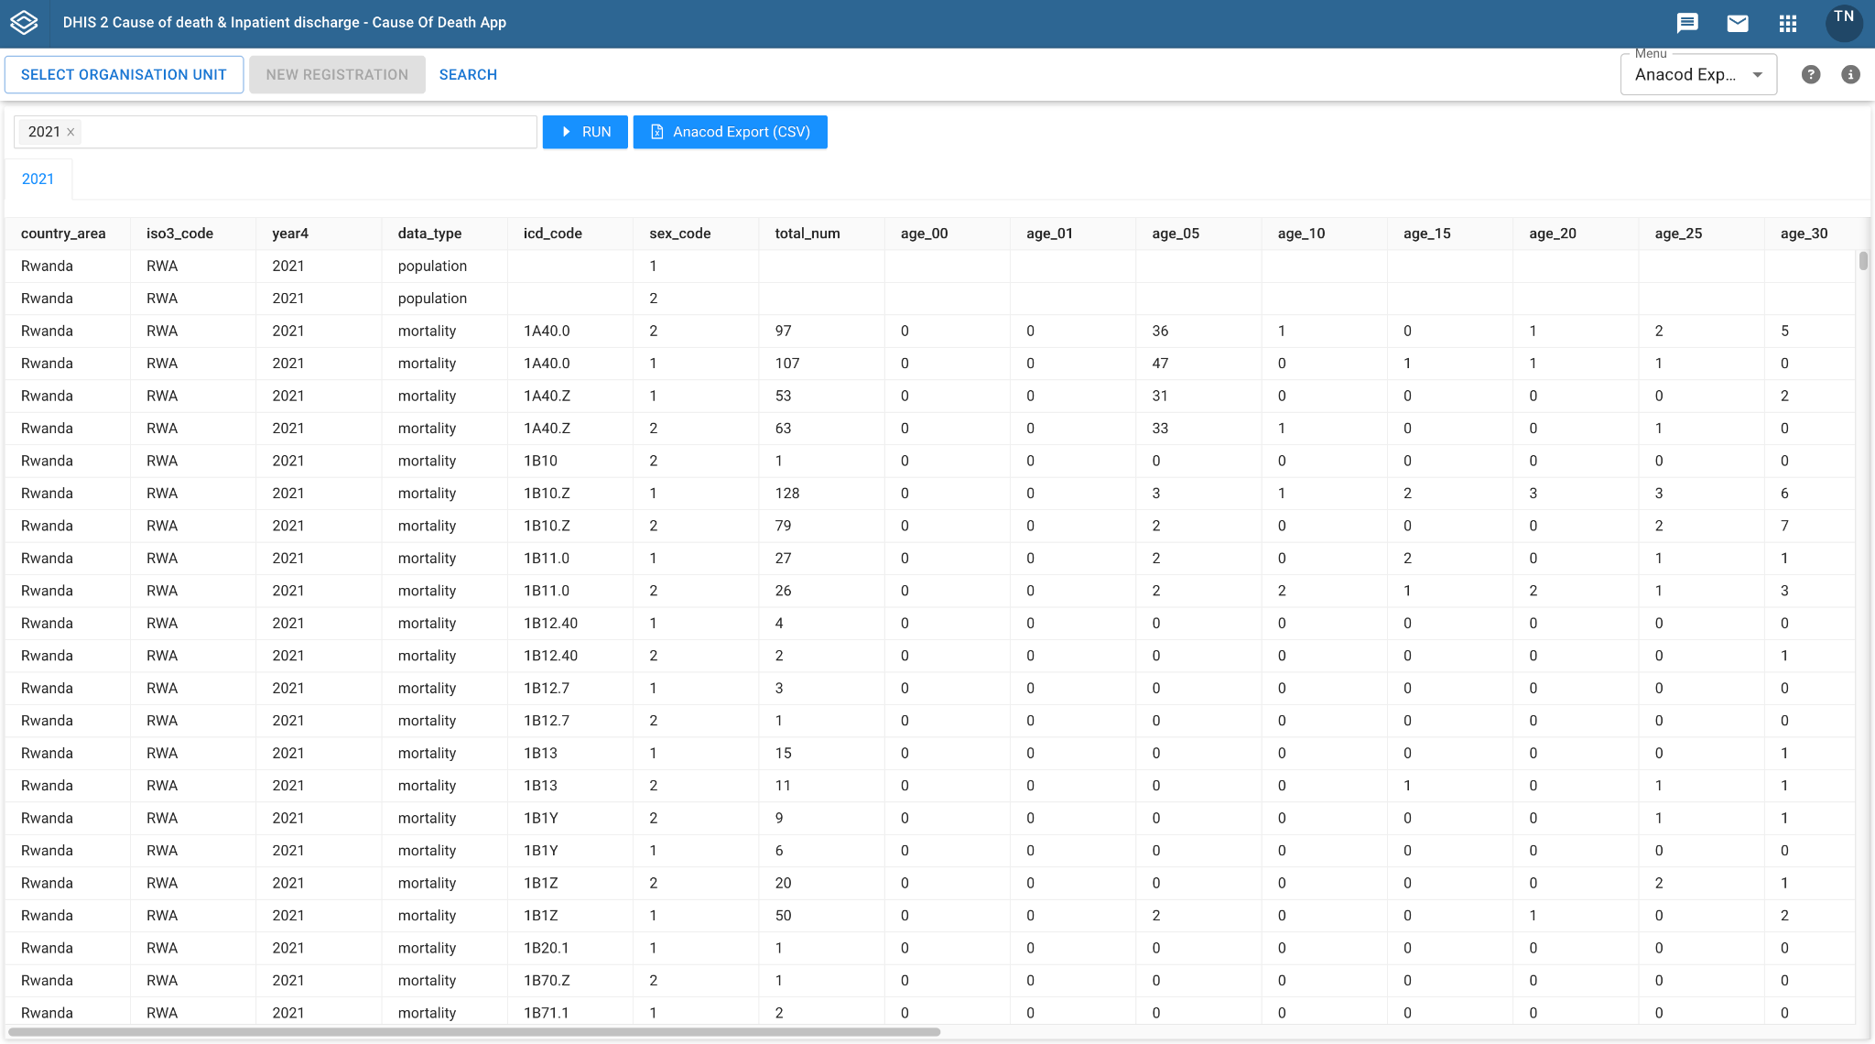
Task: Click the RUN button
Action: (x=585, y=132)
